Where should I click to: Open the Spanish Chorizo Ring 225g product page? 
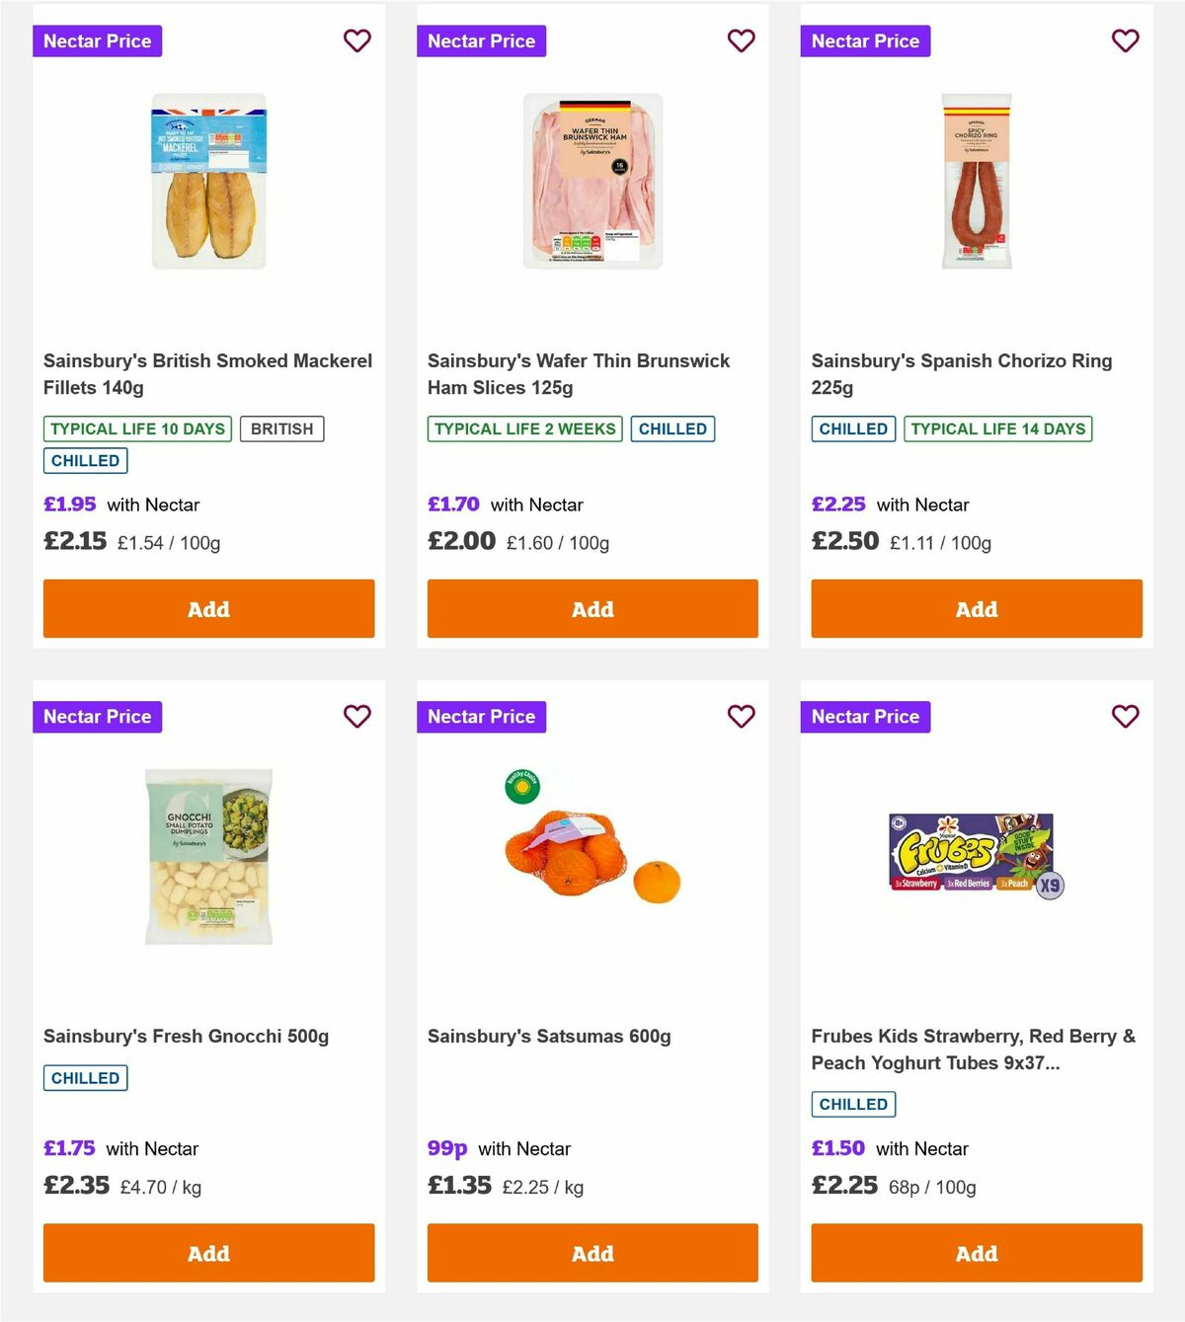point(961,373)
